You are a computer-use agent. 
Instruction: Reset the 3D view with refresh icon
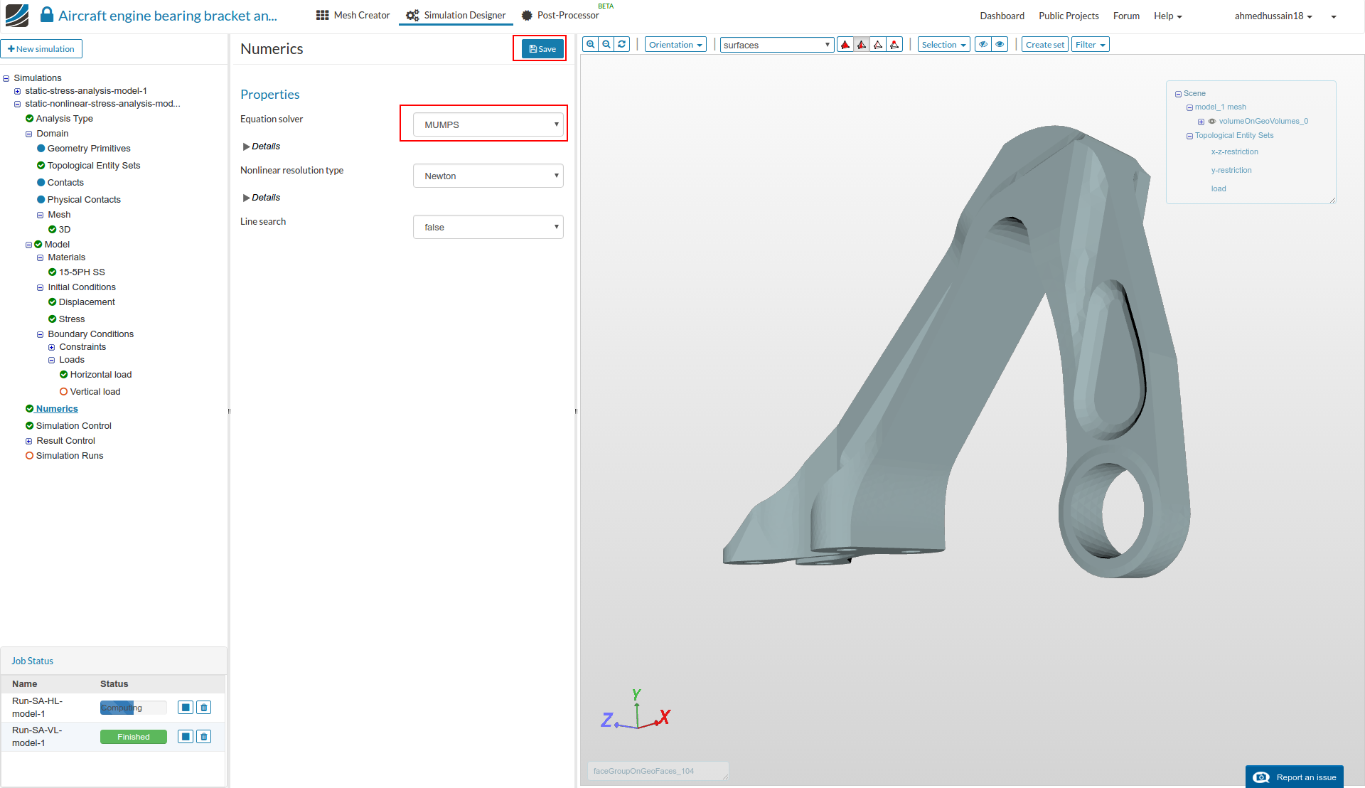point(622,44)
